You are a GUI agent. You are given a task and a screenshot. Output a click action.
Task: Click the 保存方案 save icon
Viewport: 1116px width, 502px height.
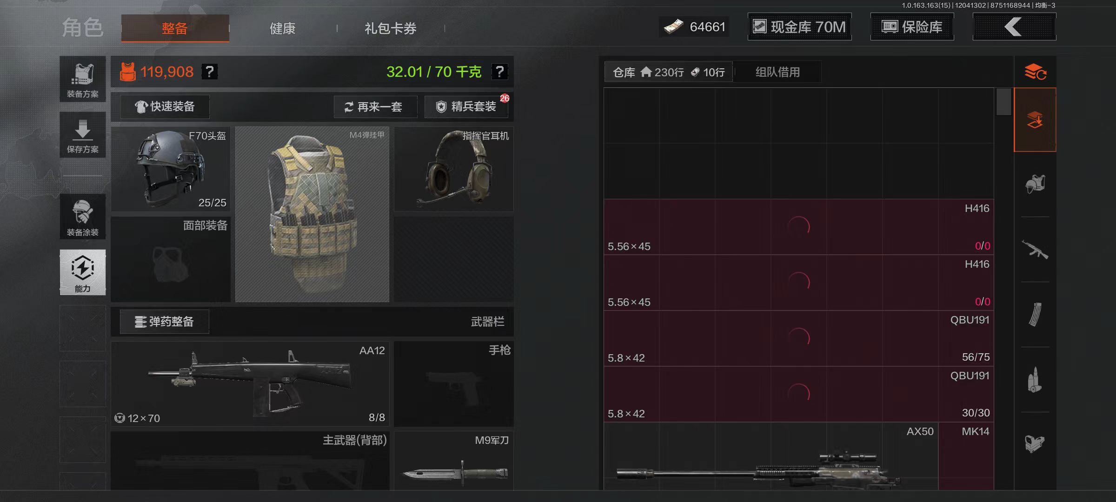click(x=83, y=135)
